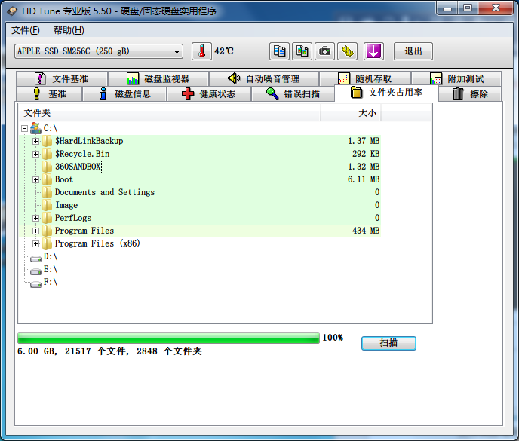Click the 退出 button
The image size is (519, 441).
point(413,51)
